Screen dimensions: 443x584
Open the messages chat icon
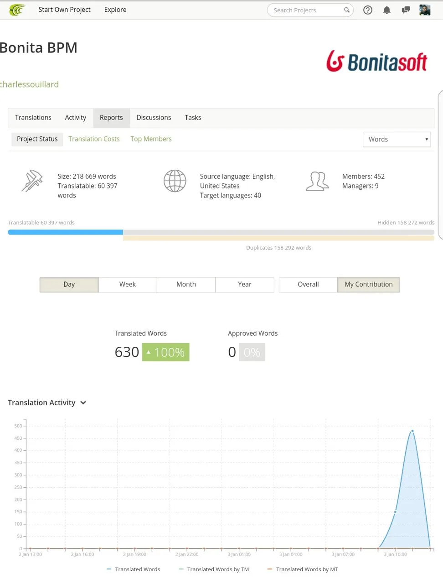[x=406, y=10]
